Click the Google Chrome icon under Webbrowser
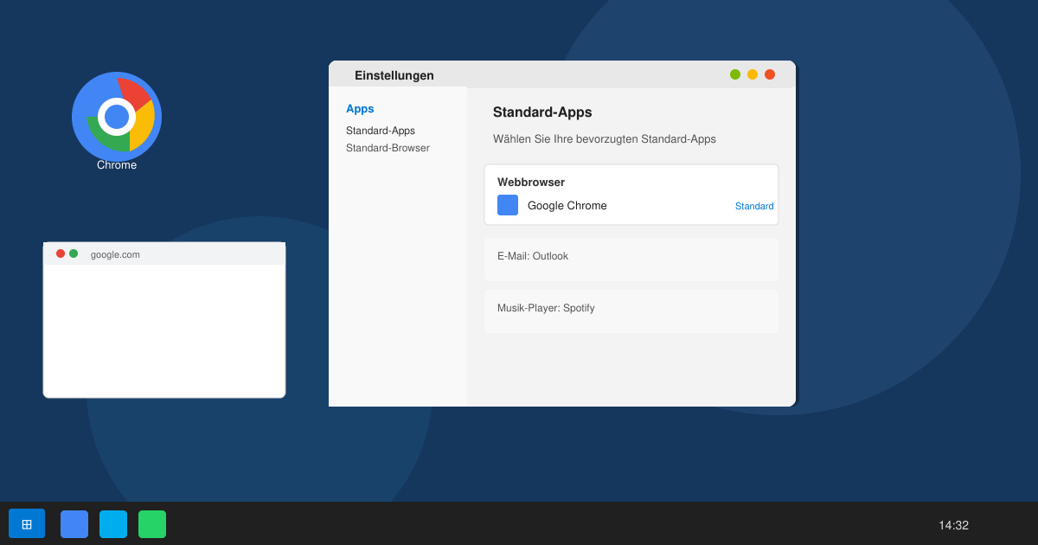 [508, 205]
